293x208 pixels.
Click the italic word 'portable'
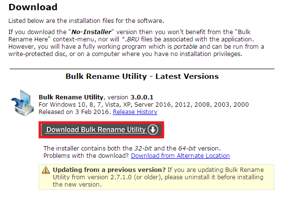pyautogui.click(x=186, y=47)
